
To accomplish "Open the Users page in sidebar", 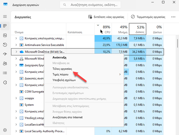I will click(x=5, y=63).
